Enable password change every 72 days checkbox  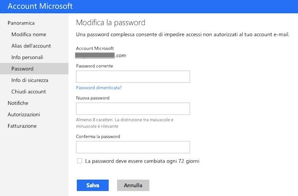(x=80, y=161)
